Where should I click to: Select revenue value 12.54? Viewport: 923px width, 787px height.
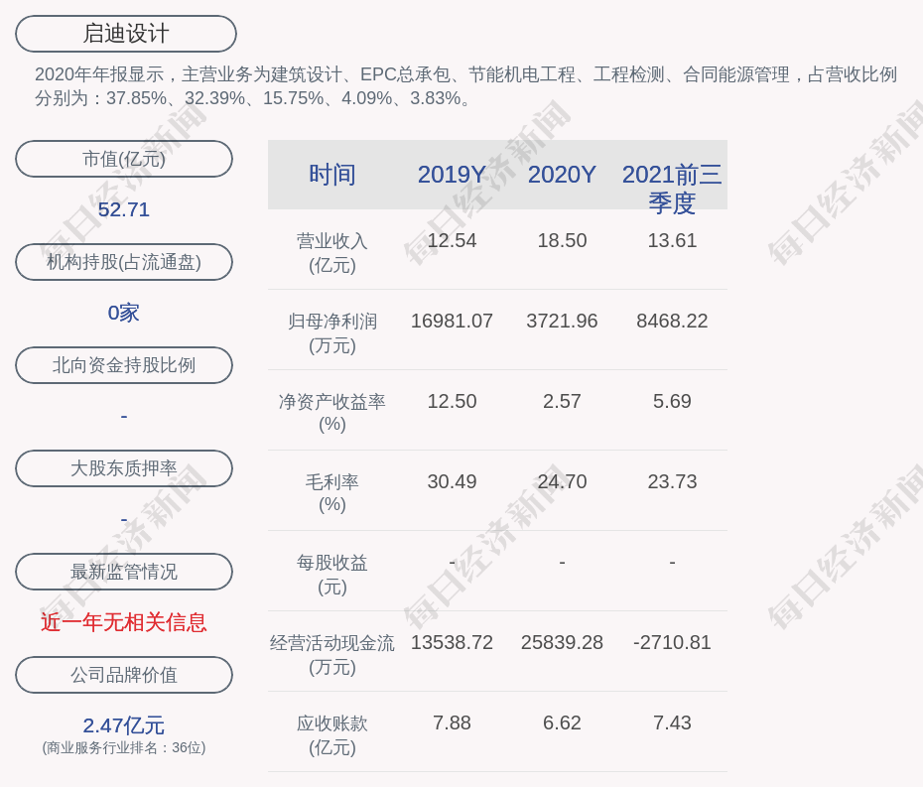tap(452, 240)
